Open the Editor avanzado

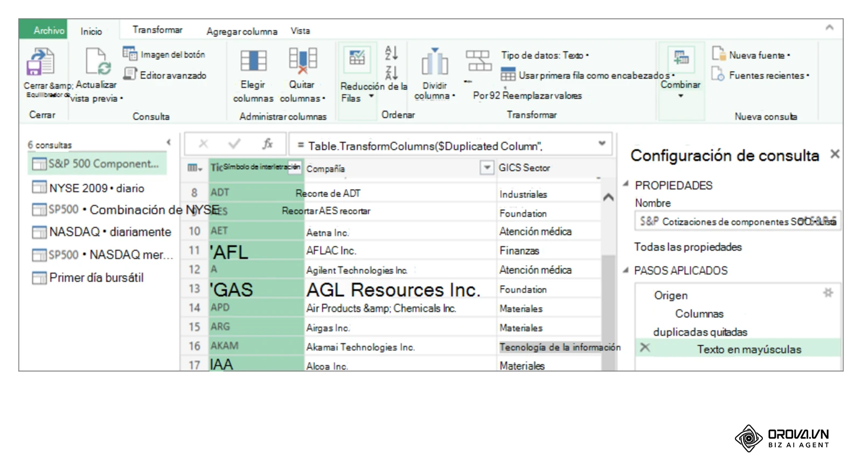(x=165, y=75)
